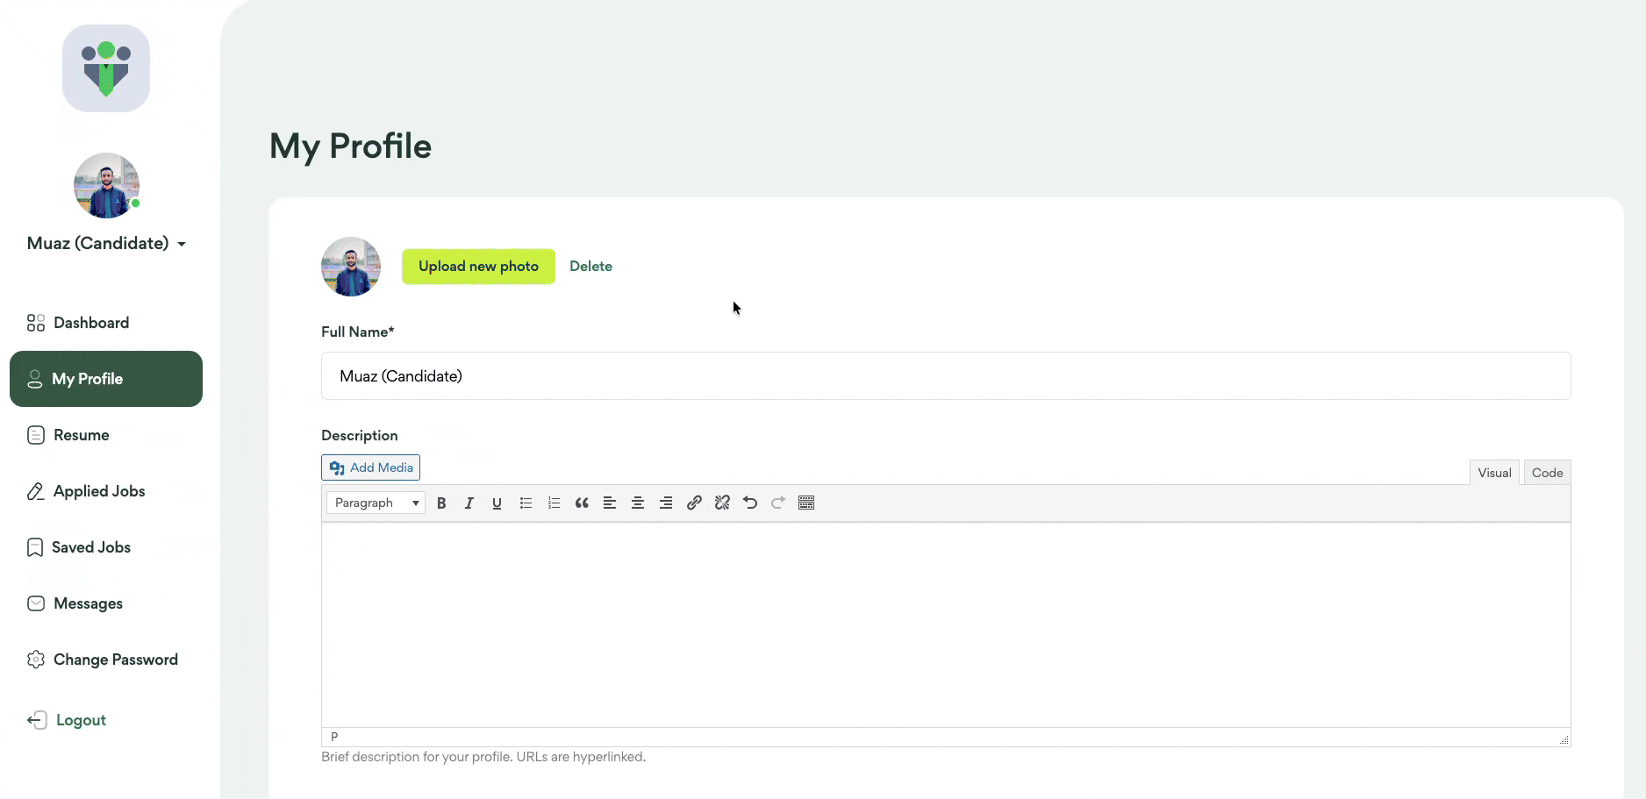Center align the description text
Viewport: 1646px width, 799px height.
coord(638,503)
